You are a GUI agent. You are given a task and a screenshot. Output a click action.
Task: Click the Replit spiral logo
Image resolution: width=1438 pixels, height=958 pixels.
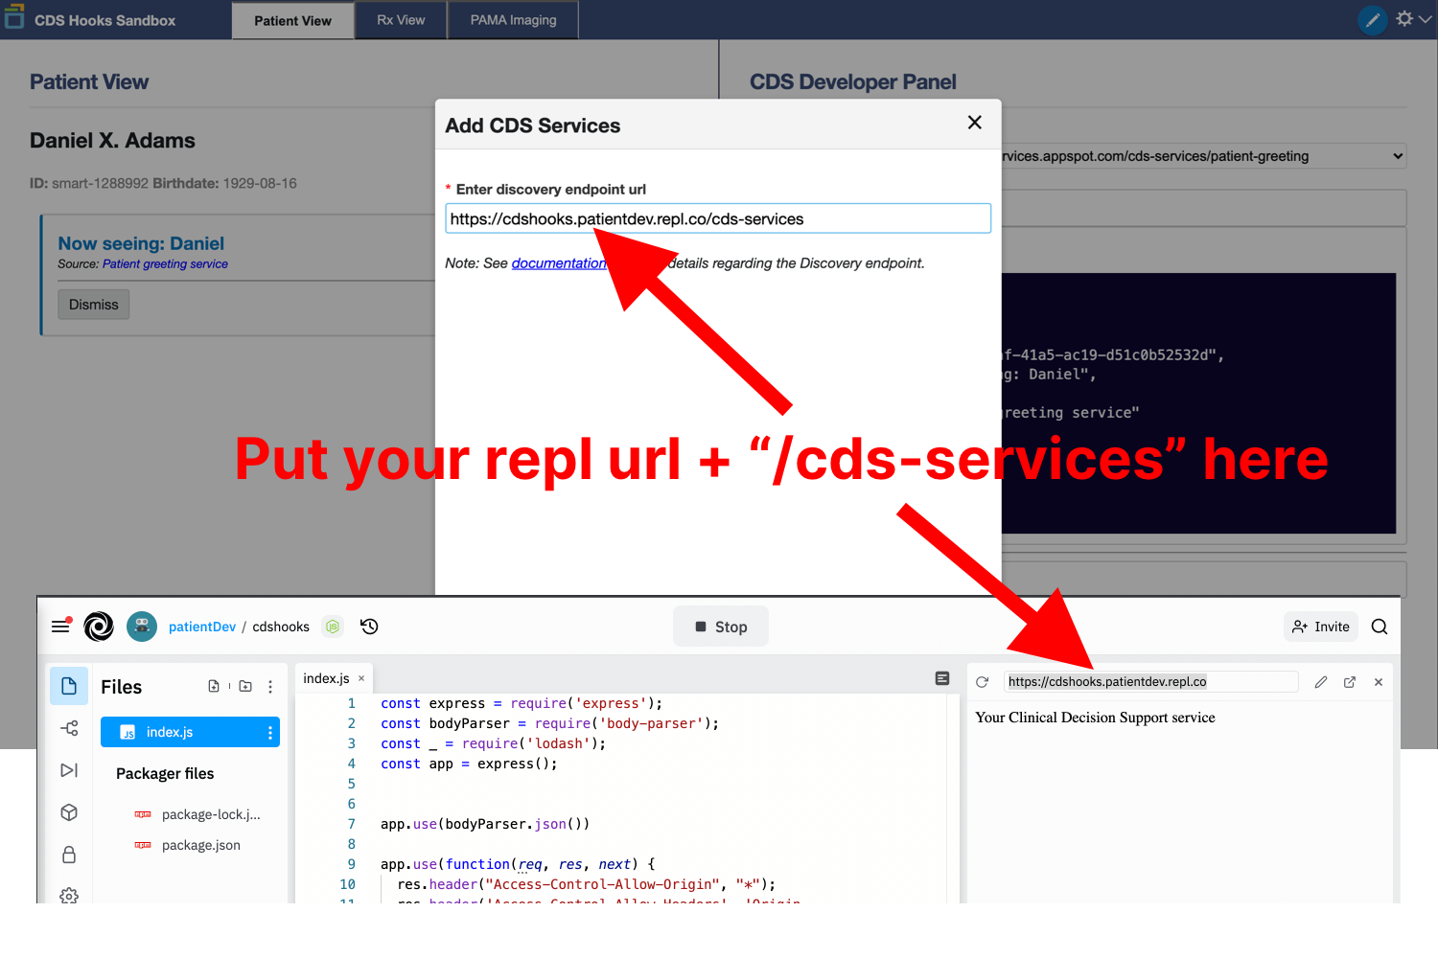[x=99, y=627]
